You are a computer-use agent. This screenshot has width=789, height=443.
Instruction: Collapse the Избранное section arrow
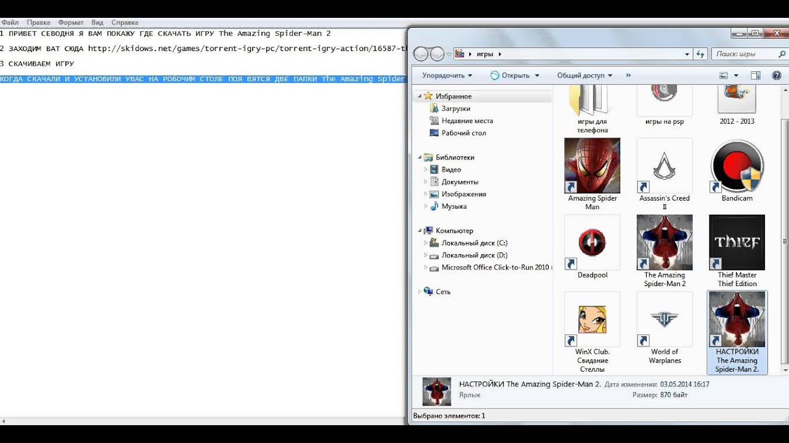pyautogui.click(x=420, y=97)
